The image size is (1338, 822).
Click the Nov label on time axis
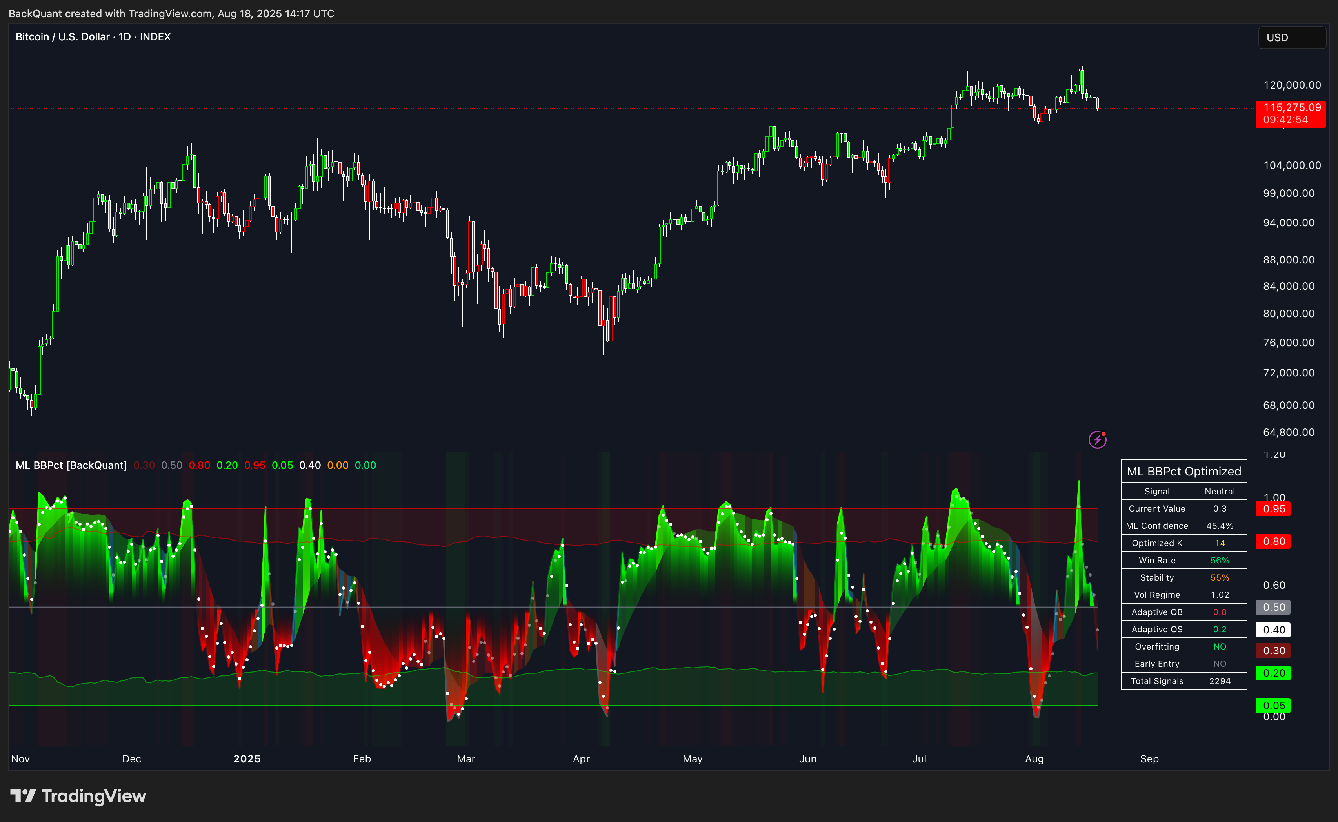coord(20,759)
